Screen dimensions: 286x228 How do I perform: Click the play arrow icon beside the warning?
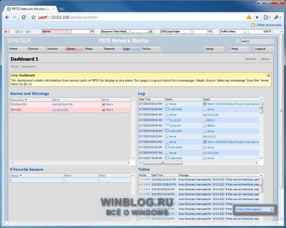[x=257, y=17]
